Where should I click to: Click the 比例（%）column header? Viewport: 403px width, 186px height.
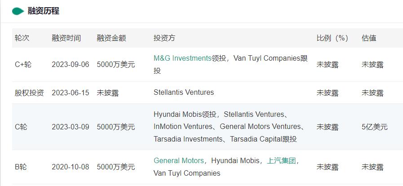(332, 38)
